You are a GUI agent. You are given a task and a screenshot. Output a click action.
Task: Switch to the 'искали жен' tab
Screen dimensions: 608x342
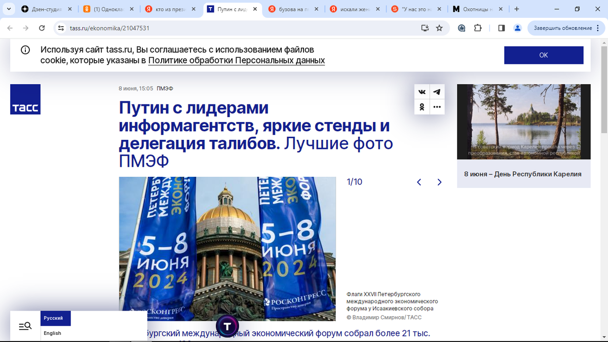[x=356, y=9]
